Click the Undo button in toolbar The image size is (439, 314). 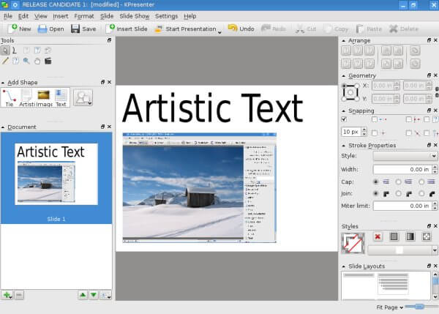(x=241, y=29)
